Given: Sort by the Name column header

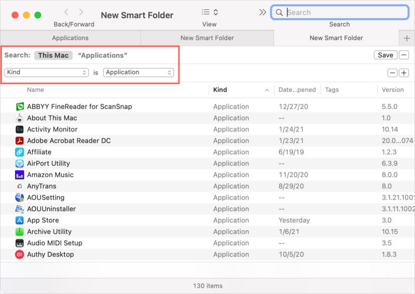Looking at the screenshot, I should 35,90.
